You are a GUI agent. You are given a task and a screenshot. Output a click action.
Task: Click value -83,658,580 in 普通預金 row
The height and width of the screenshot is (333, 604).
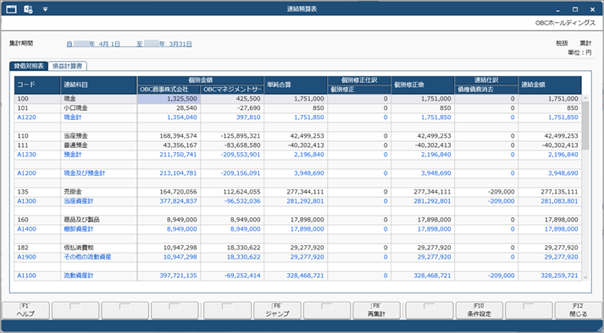pos(242,145)
